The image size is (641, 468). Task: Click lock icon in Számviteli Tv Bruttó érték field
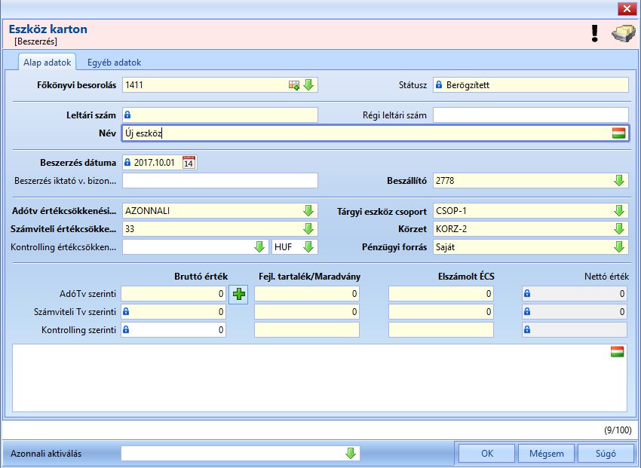click(x=127, y=311)
